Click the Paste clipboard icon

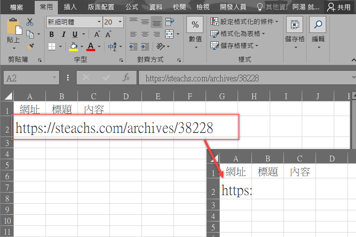(14, 26)
